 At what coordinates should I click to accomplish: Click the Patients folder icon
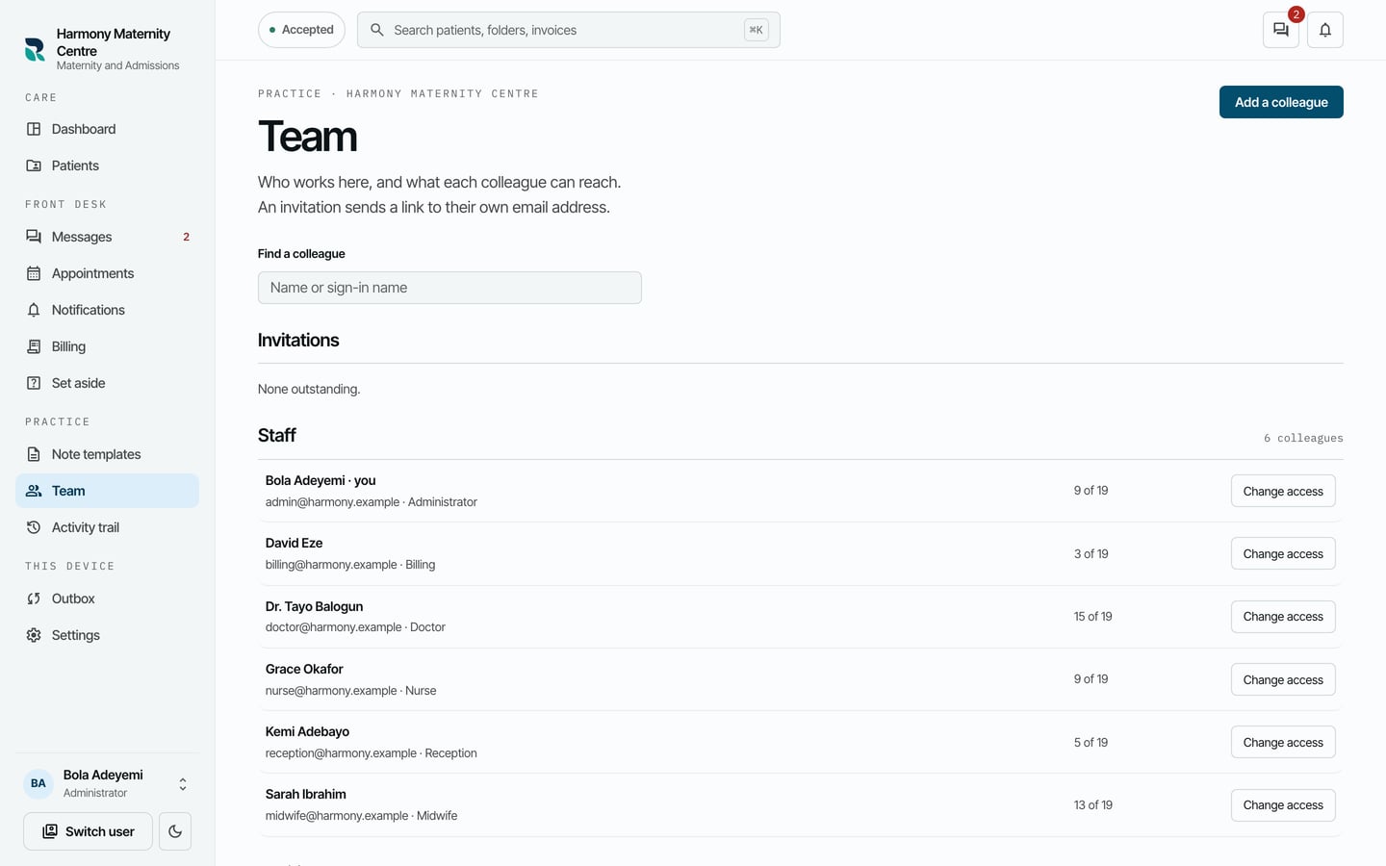34,166
